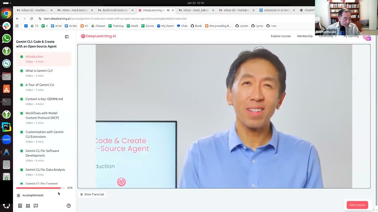Click Introduction lesson completion checkmark
Screen dimensions: 378x212
(22, 57)
